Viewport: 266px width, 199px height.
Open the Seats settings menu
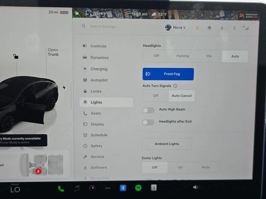[x=106, y=113]
